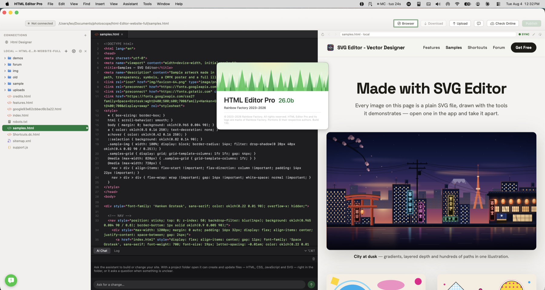Open Wi-Fi status menu
Viewport: 545px width, 290px height.
(457, 4)
